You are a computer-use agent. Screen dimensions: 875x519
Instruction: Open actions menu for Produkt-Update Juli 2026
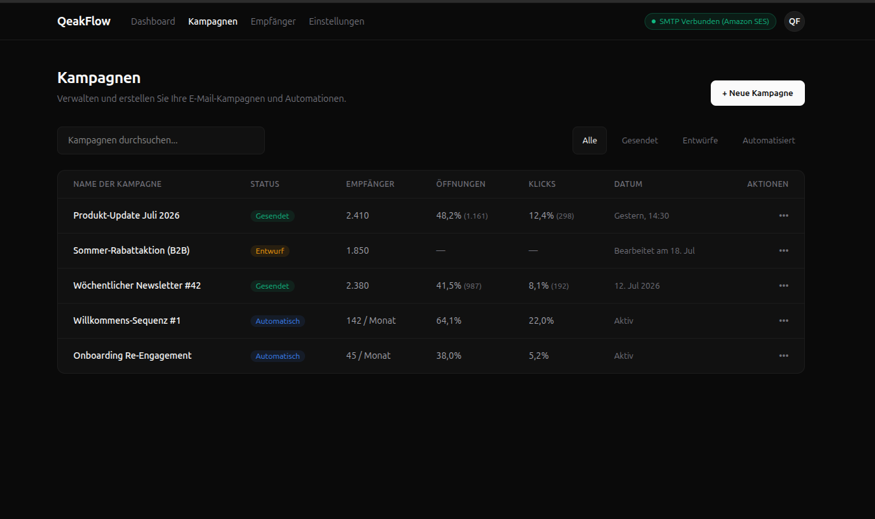(783, 215)
